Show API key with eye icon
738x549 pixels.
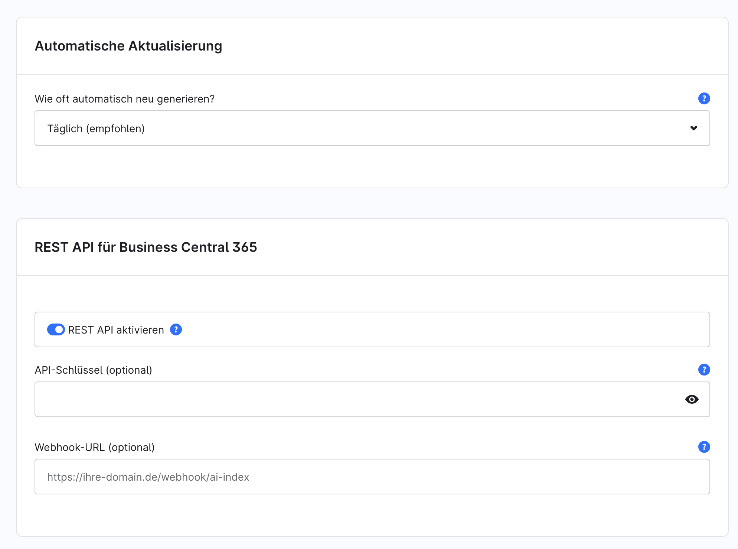692,399
